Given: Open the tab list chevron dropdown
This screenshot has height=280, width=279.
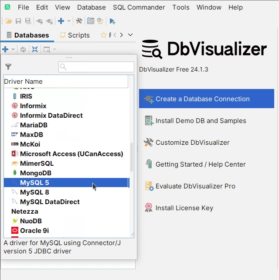Looking at the screenshot, I should pos(130,35).
